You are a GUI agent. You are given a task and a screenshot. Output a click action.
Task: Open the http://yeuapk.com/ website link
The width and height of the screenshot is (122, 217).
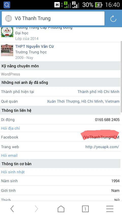[x=102, y=147]
